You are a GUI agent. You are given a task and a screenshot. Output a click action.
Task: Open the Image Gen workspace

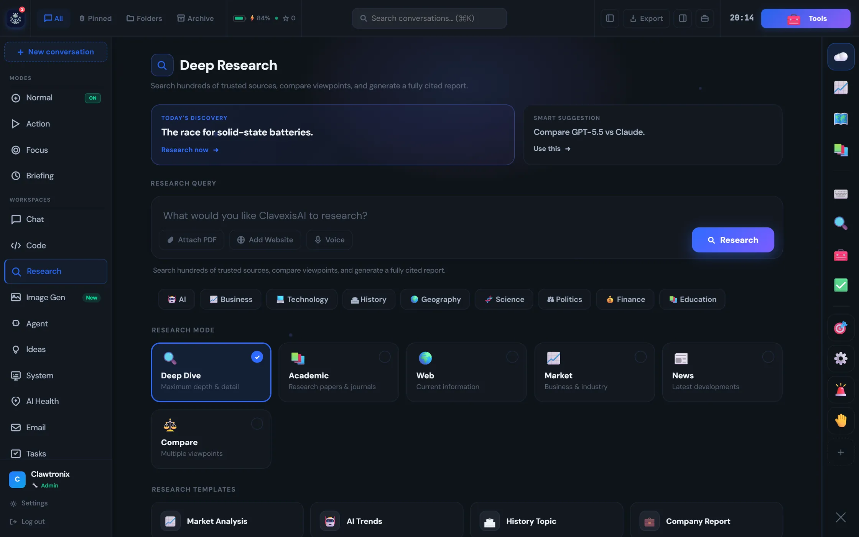(56, 297)
